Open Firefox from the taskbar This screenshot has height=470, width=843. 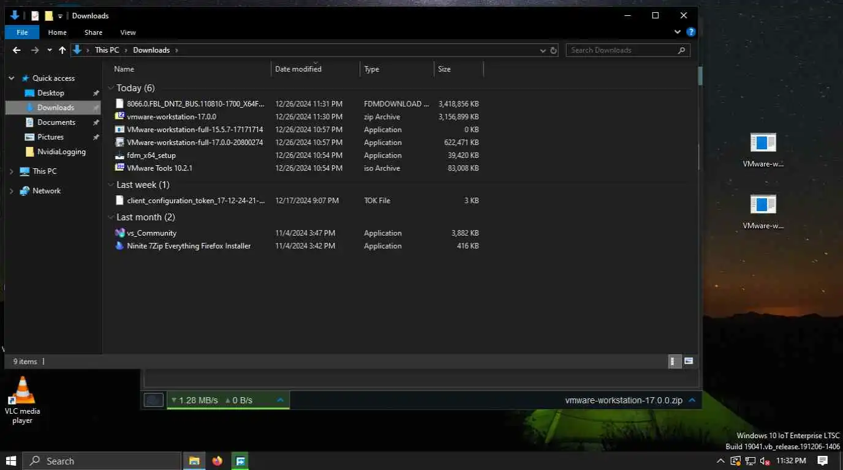tap(217, 461)
